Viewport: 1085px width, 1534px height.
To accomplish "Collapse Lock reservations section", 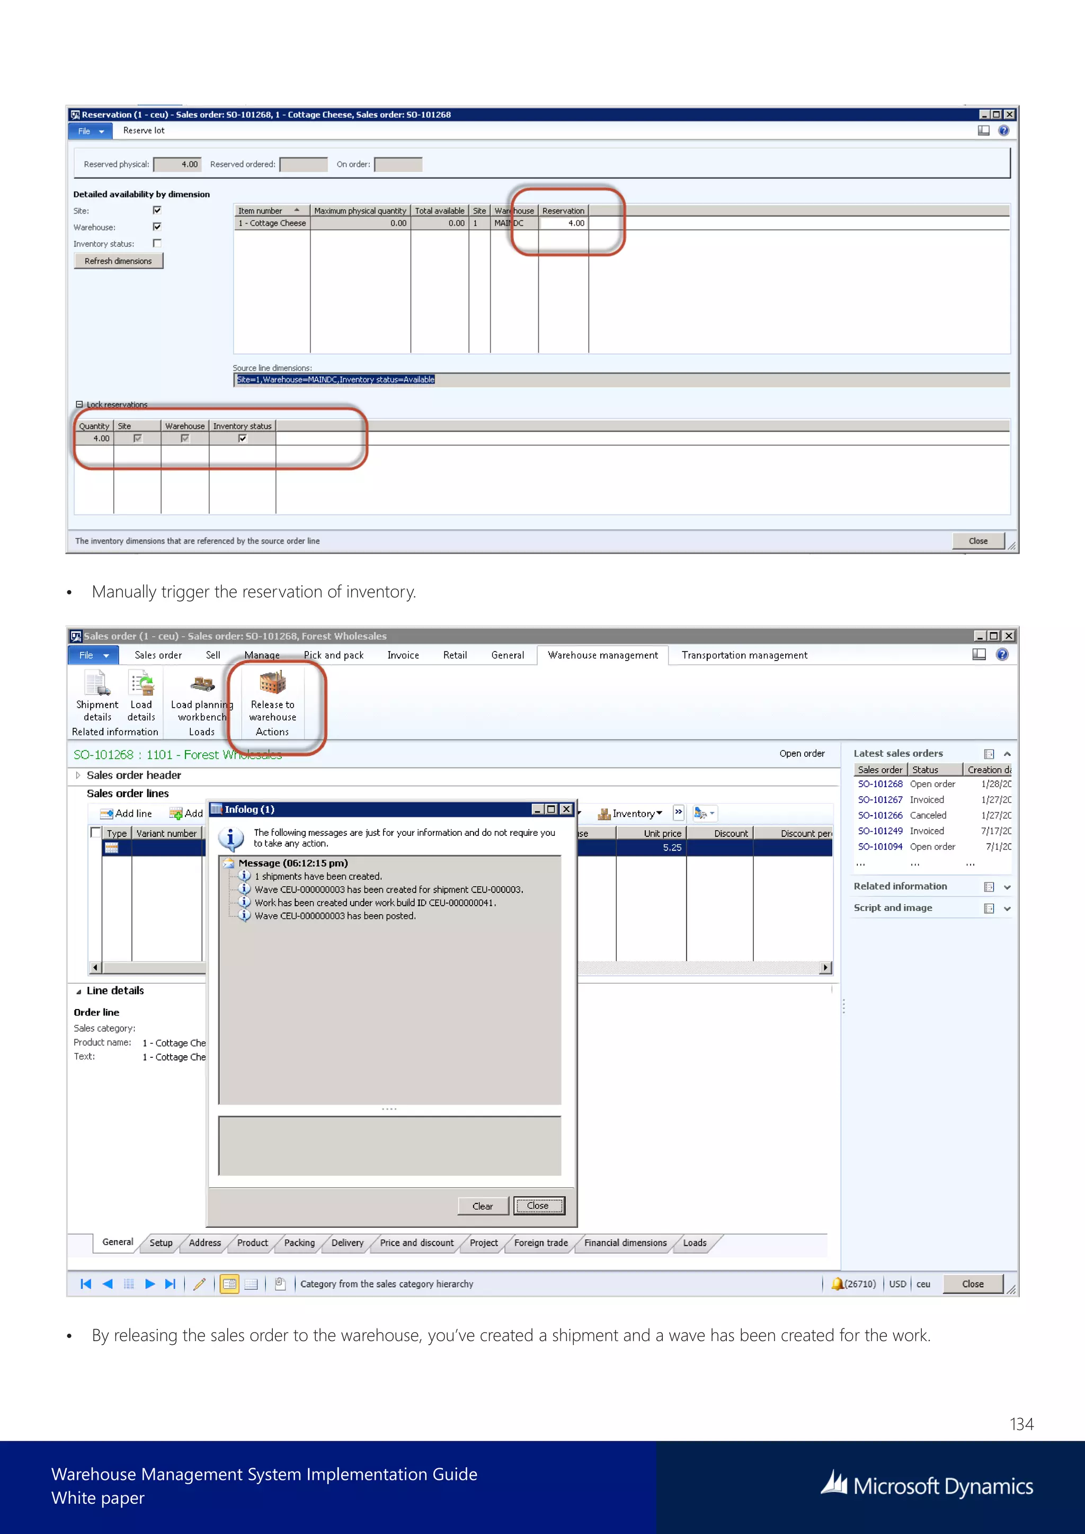I will 79,404.
